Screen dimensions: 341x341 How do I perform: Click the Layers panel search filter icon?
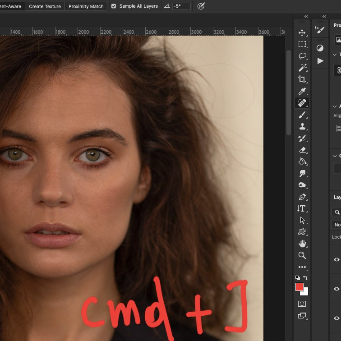point(337,212)
